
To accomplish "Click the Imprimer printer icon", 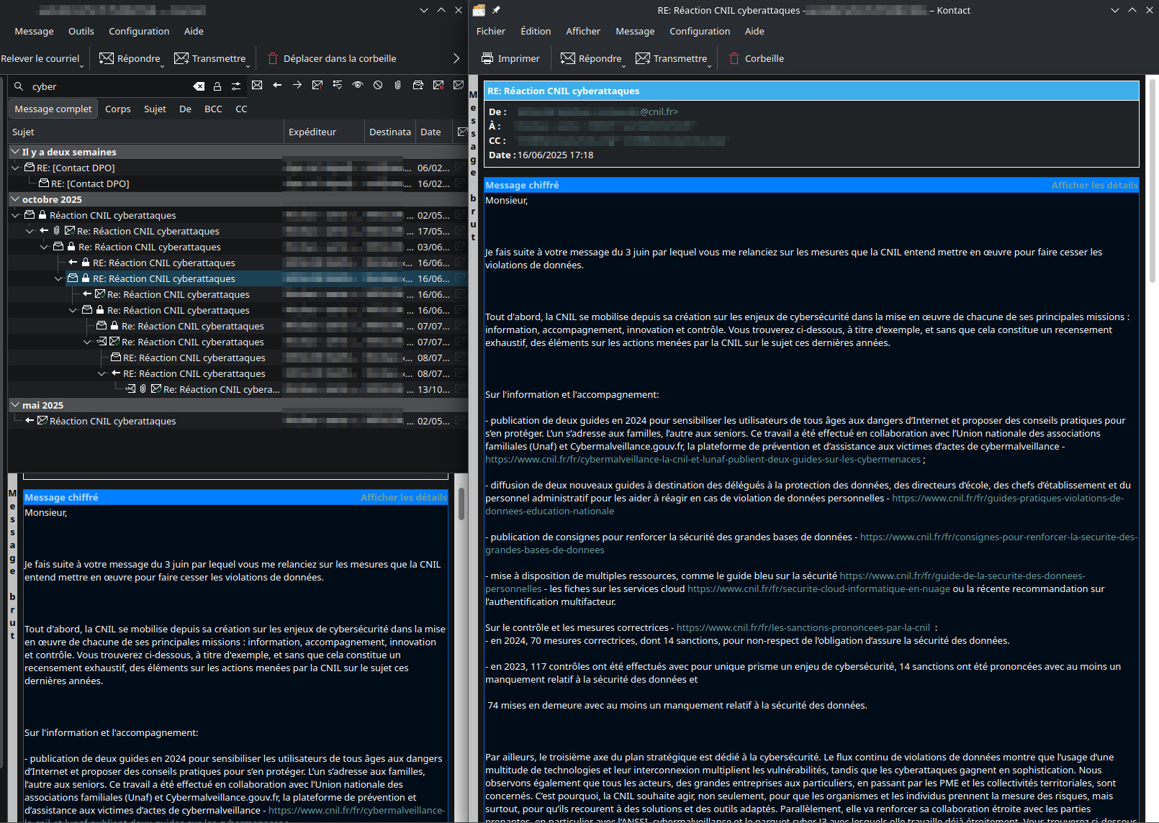I will pos(487,58).
